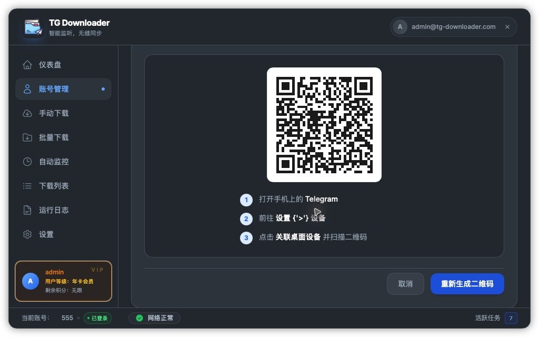The height and width of the screenshot is (337, 539).
Task: Click the 取消 cancel button
Action: tap(405, 284)
